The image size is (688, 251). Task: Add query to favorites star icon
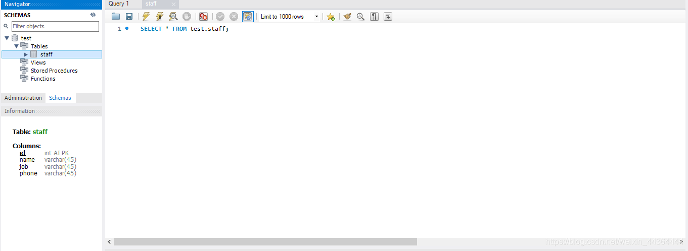(331, 17)
